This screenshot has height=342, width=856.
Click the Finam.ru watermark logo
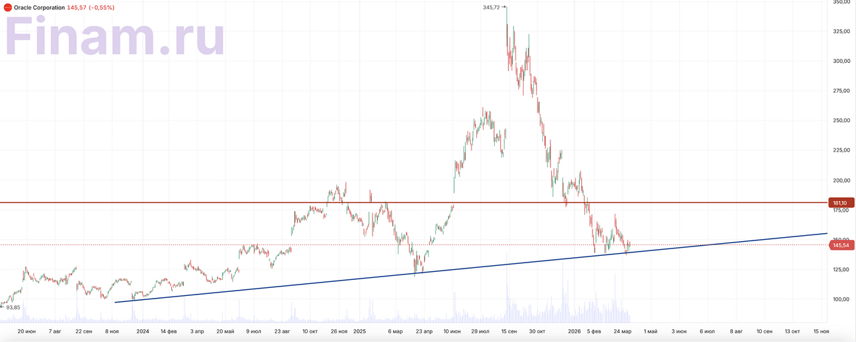115,39
